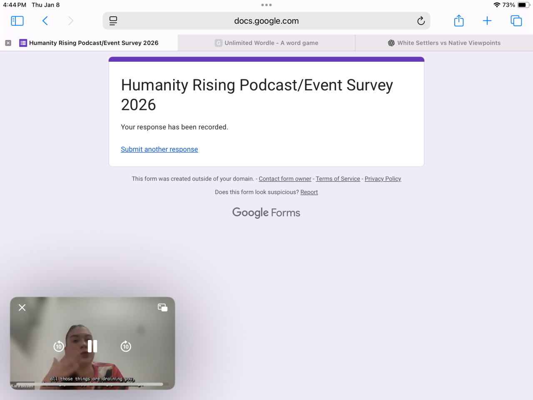Switch to White Settlers vs Native Viewpoints tab

click(444, 43)
